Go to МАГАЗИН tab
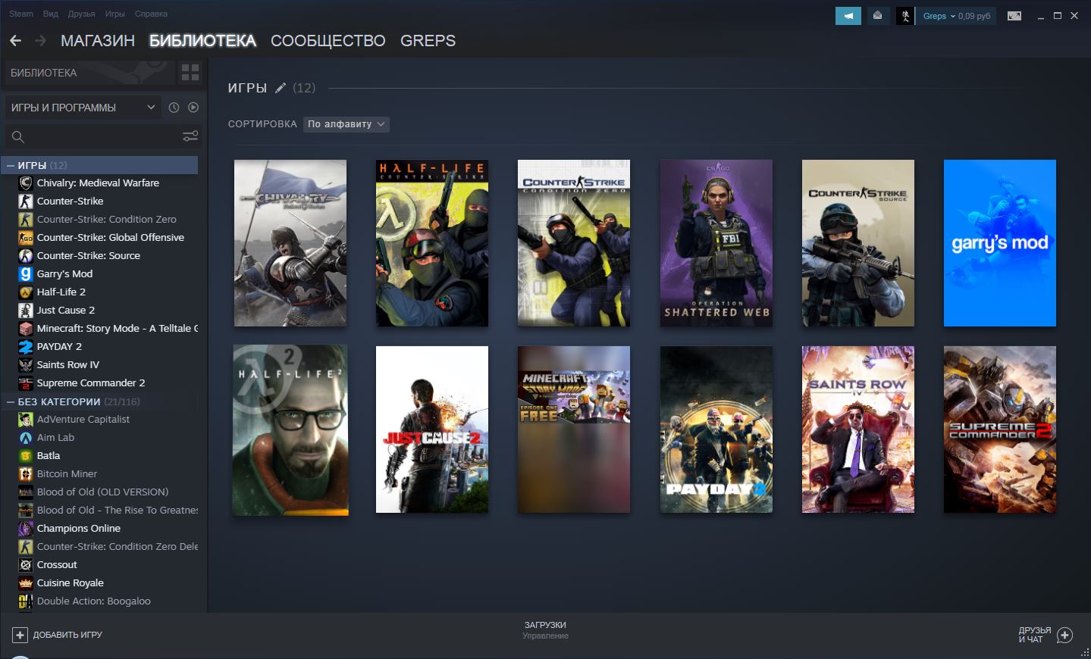 (x=98, y=41)
